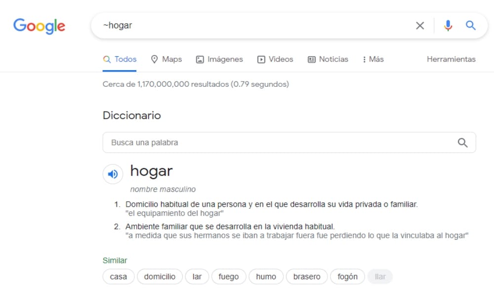Click the Maps pin icon
This screenshot has width=494, height=296.
(155, 59)
